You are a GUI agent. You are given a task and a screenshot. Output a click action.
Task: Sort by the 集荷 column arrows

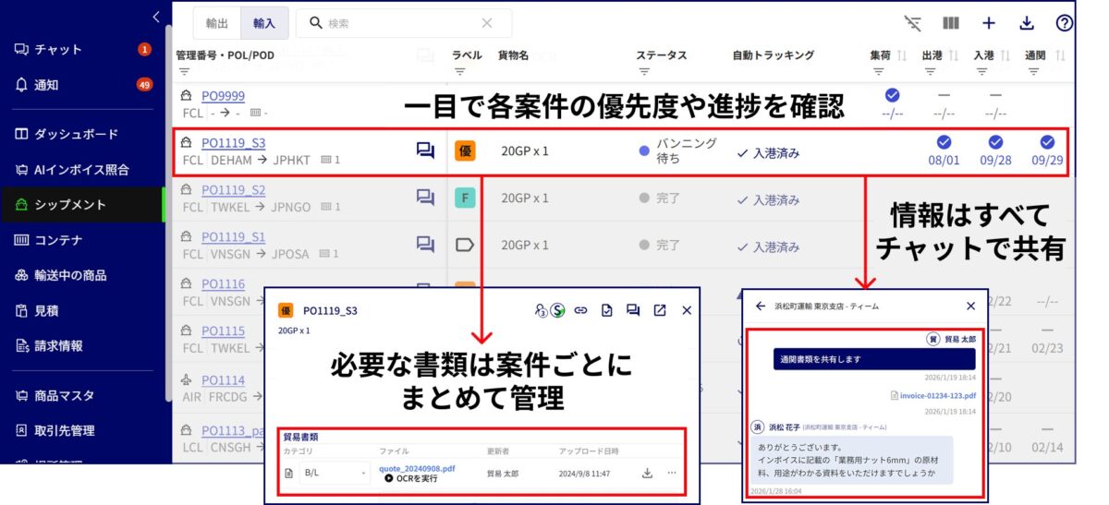click(x=902, y=55)
